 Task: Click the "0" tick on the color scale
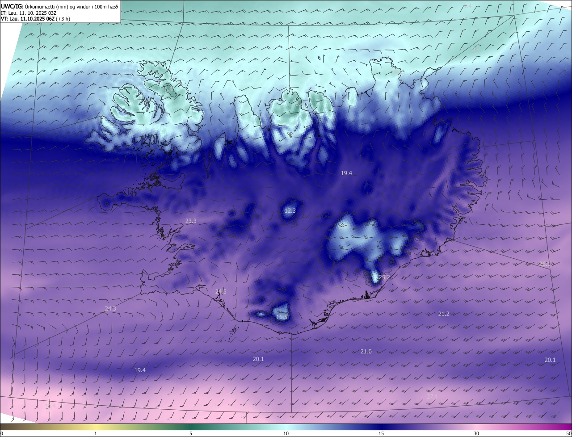pos(2,433)
